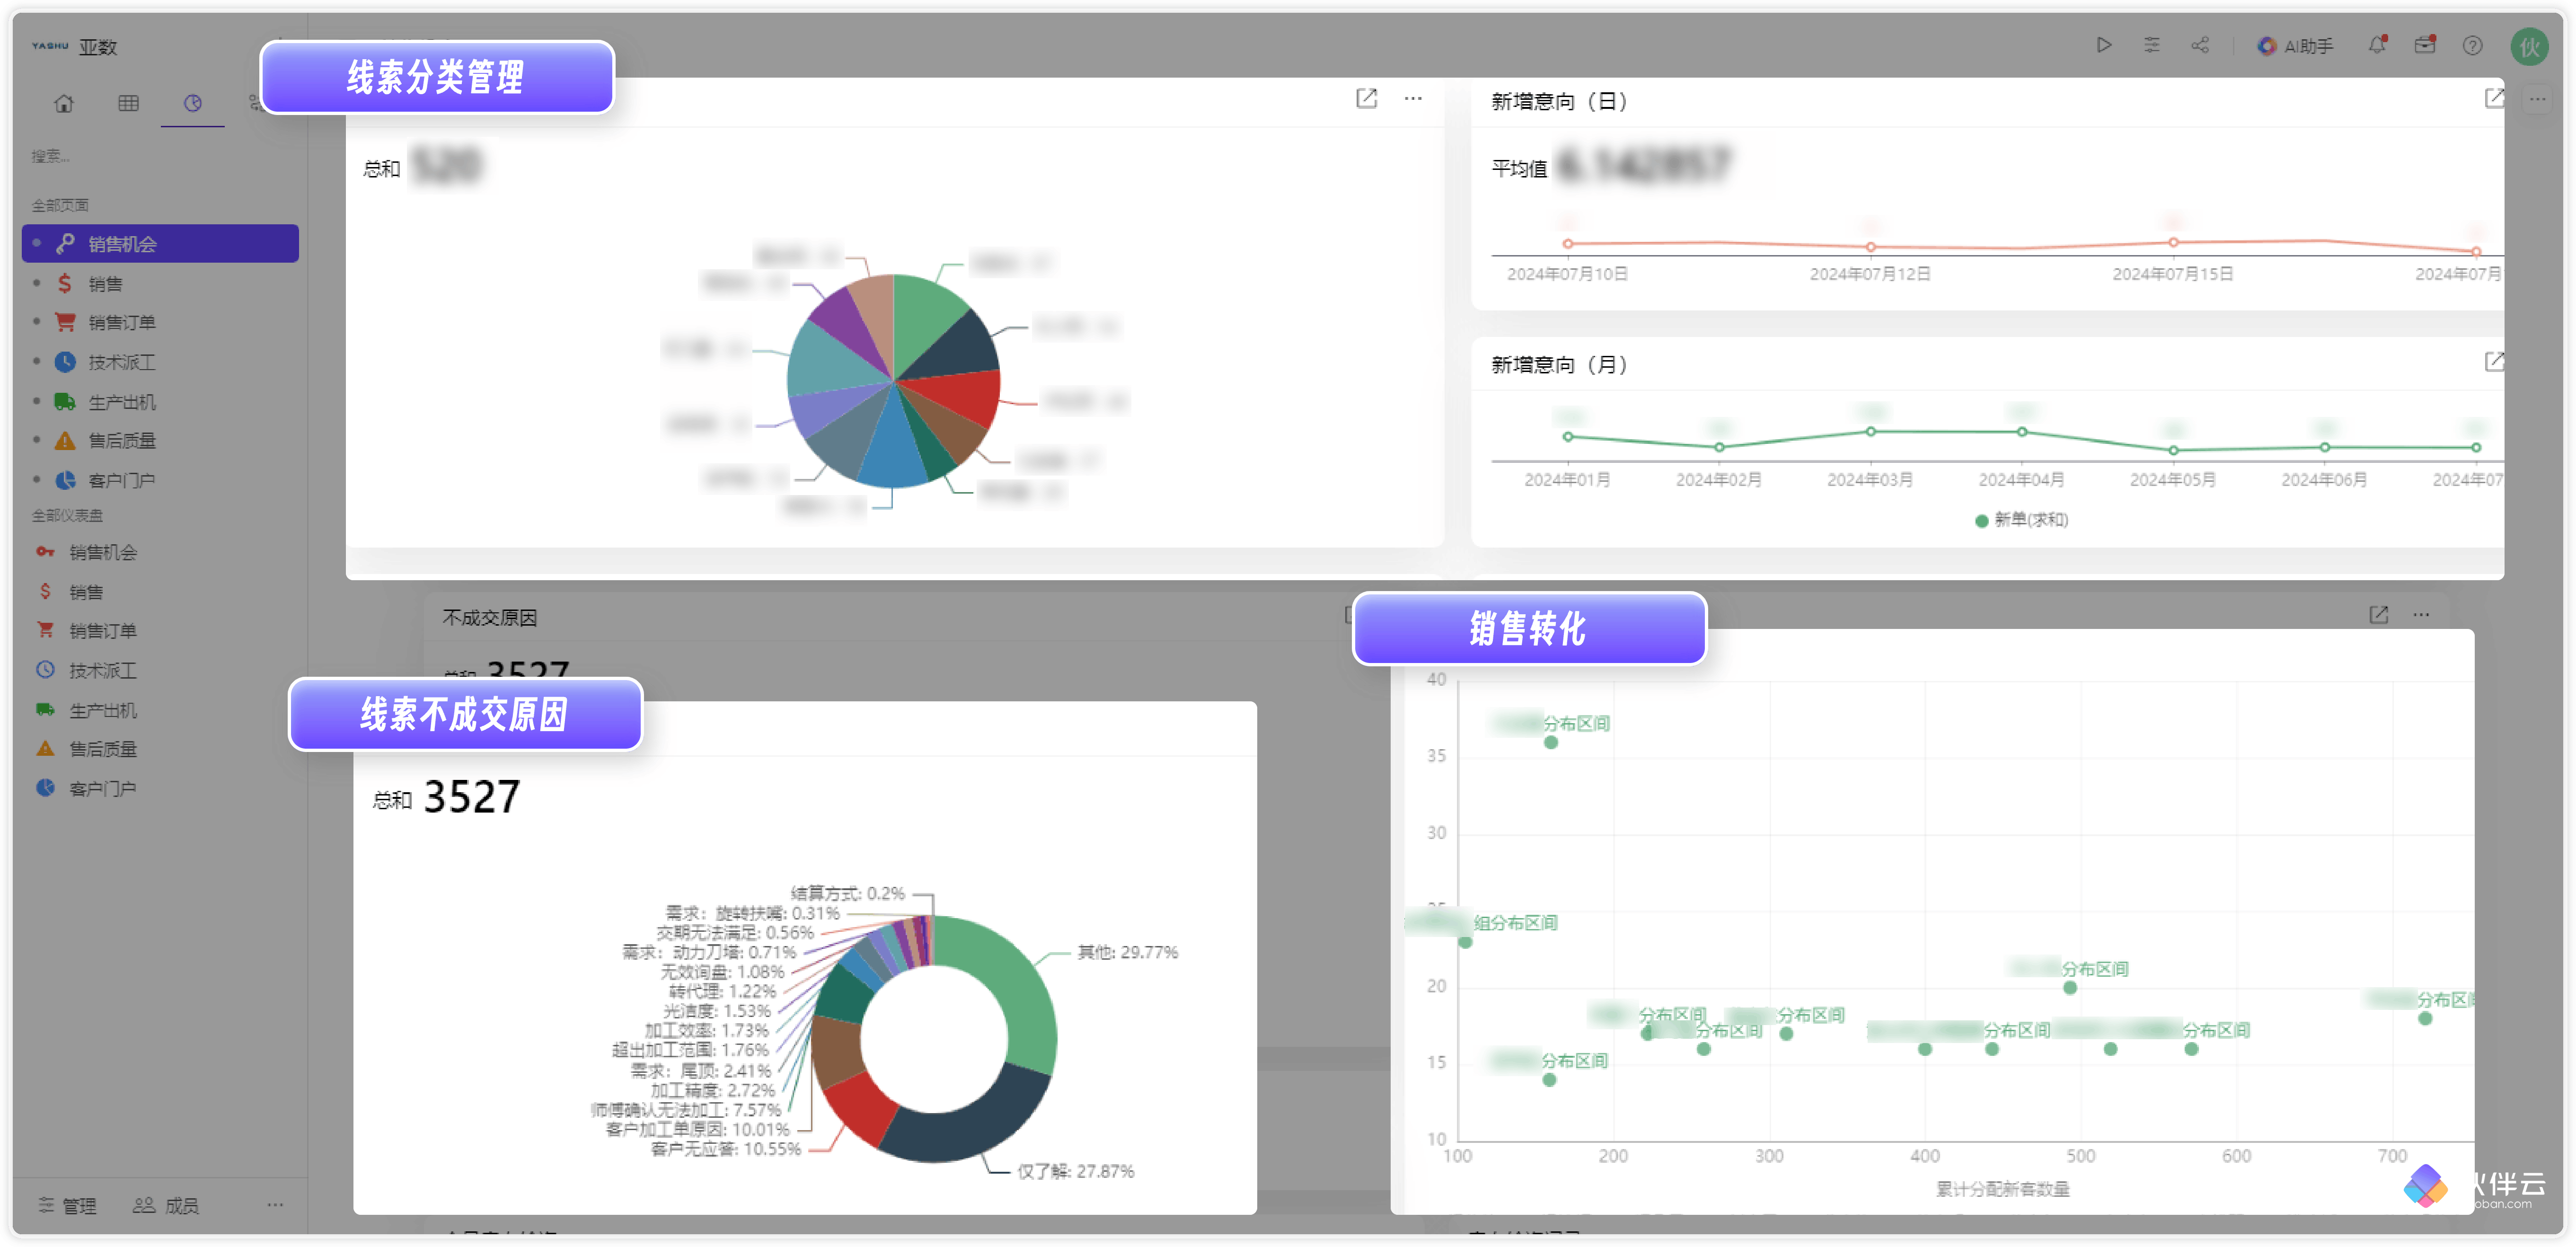Click the 客户无应答: 10.55% label

click(726, 1150)
